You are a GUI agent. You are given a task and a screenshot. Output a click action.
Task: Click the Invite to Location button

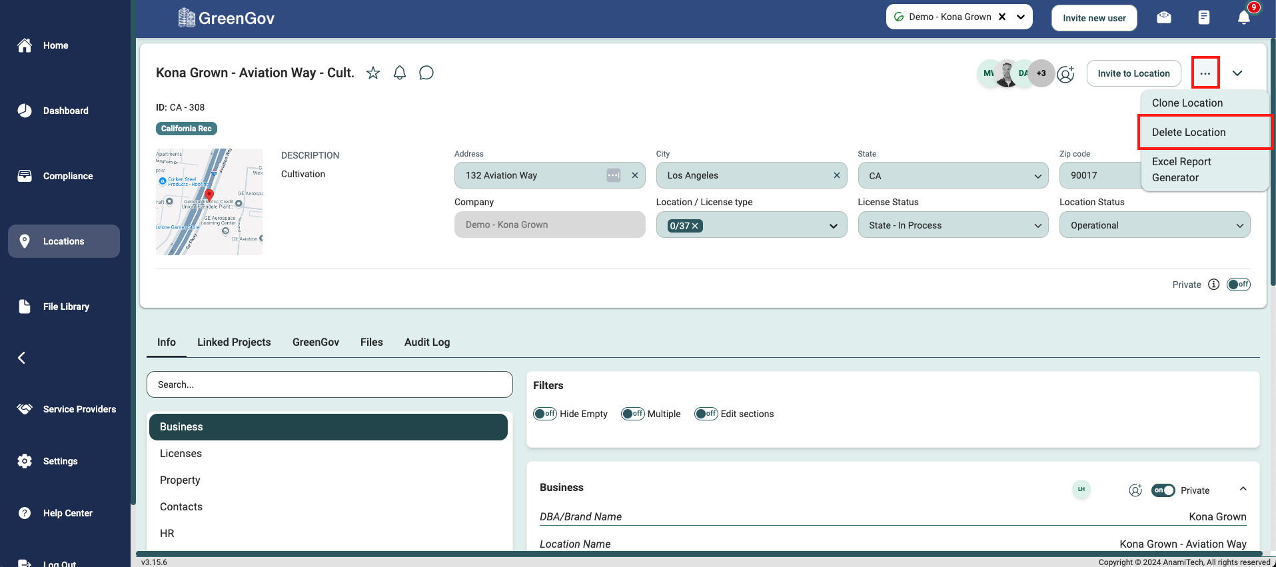(x=1133, y=73)
